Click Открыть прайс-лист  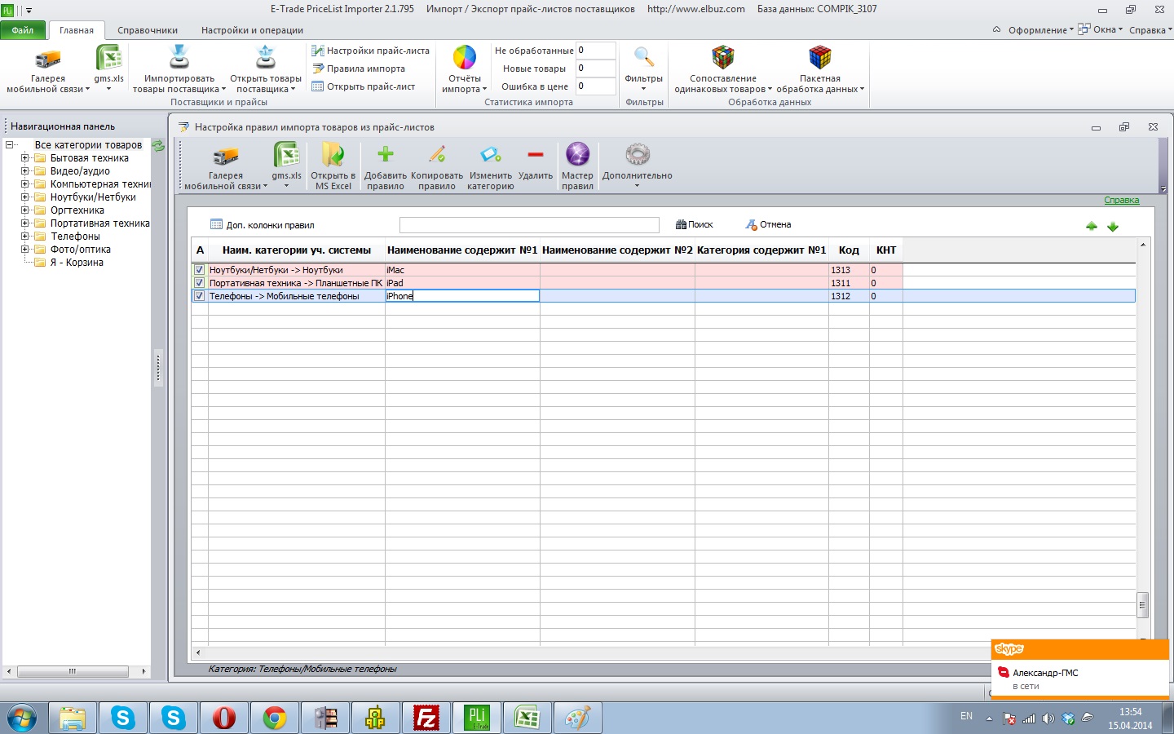tap(364, 86)
